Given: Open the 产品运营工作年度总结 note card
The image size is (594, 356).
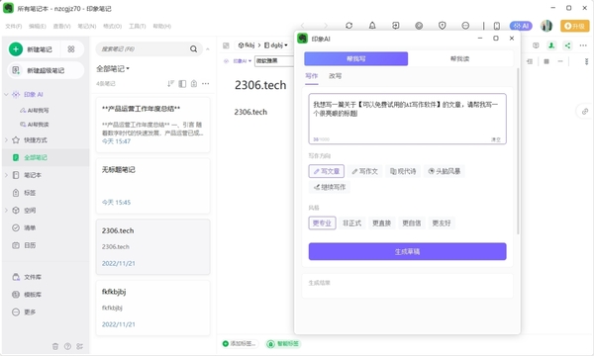Looking at the screenshot, I should 153,125.
